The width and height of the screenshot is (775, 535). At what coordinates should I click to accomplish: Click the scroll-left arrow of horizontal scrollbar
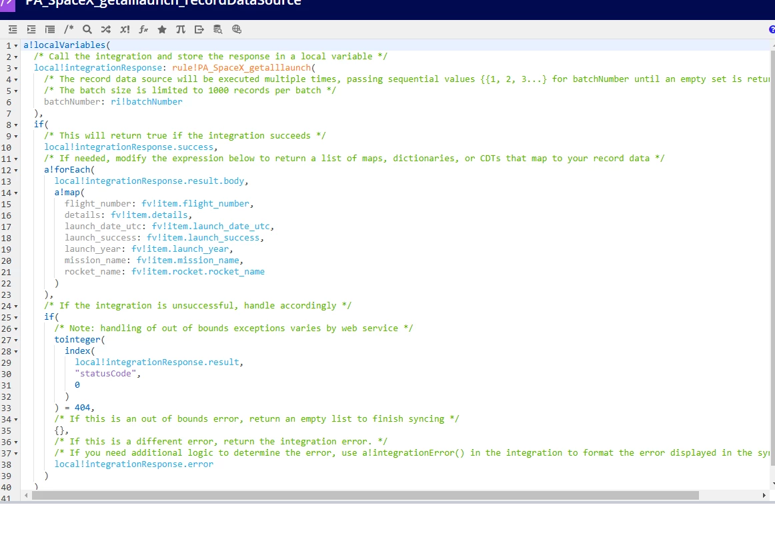coord(26,496)
